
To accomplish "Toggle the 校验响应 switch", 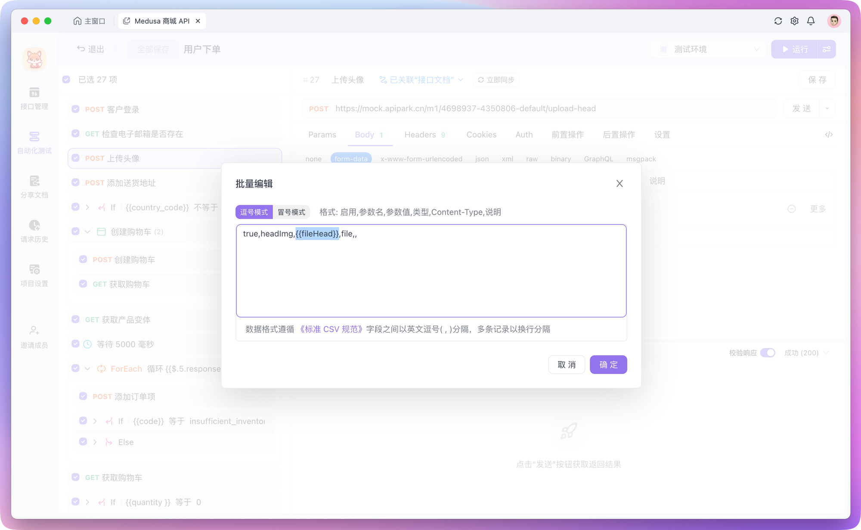I will 768,353.
